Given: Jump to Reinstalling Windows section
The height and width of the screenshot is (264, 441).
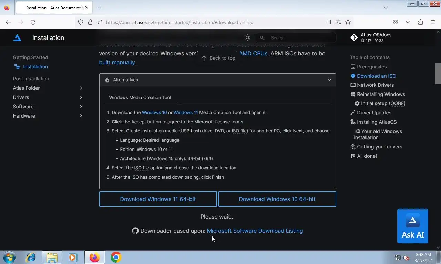Looking at the screenshot, I should tap(381, 94).
